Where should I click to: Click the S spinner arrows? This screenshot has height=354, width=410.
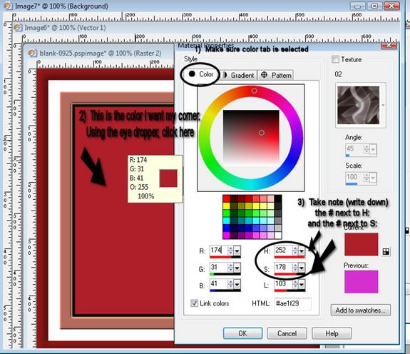pyautogui.click(x=295, y=268)
